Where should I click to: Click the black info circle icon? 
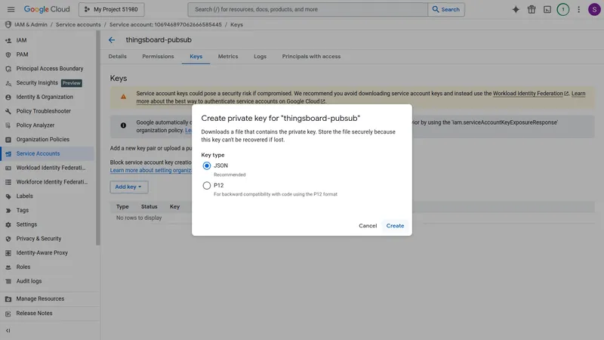click(123, 125)
